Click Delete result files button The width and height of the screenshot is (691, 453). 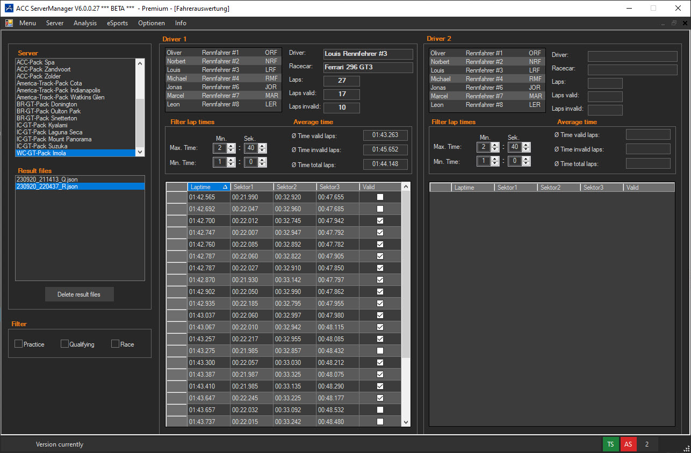point(79,294)
